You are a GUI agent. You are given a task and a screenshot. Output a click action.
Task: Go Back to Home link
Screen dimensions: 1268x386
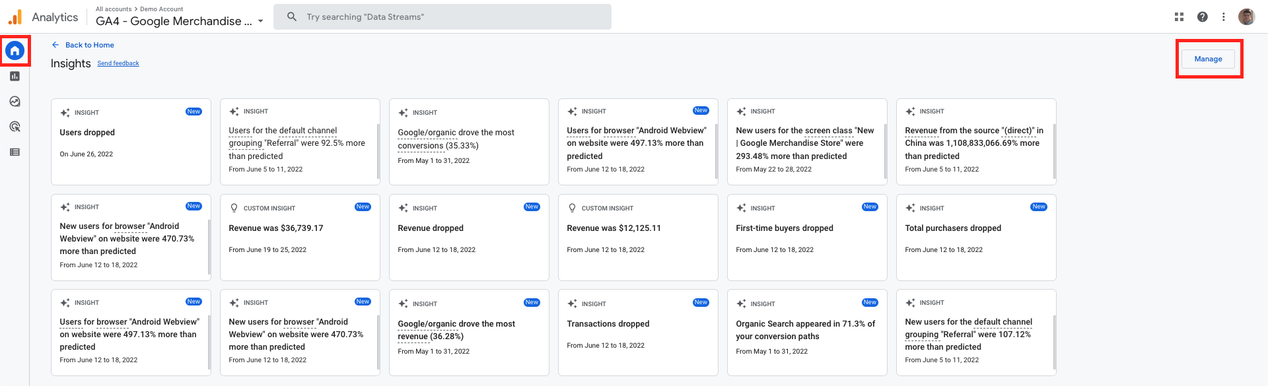click(x=83, y=45)
